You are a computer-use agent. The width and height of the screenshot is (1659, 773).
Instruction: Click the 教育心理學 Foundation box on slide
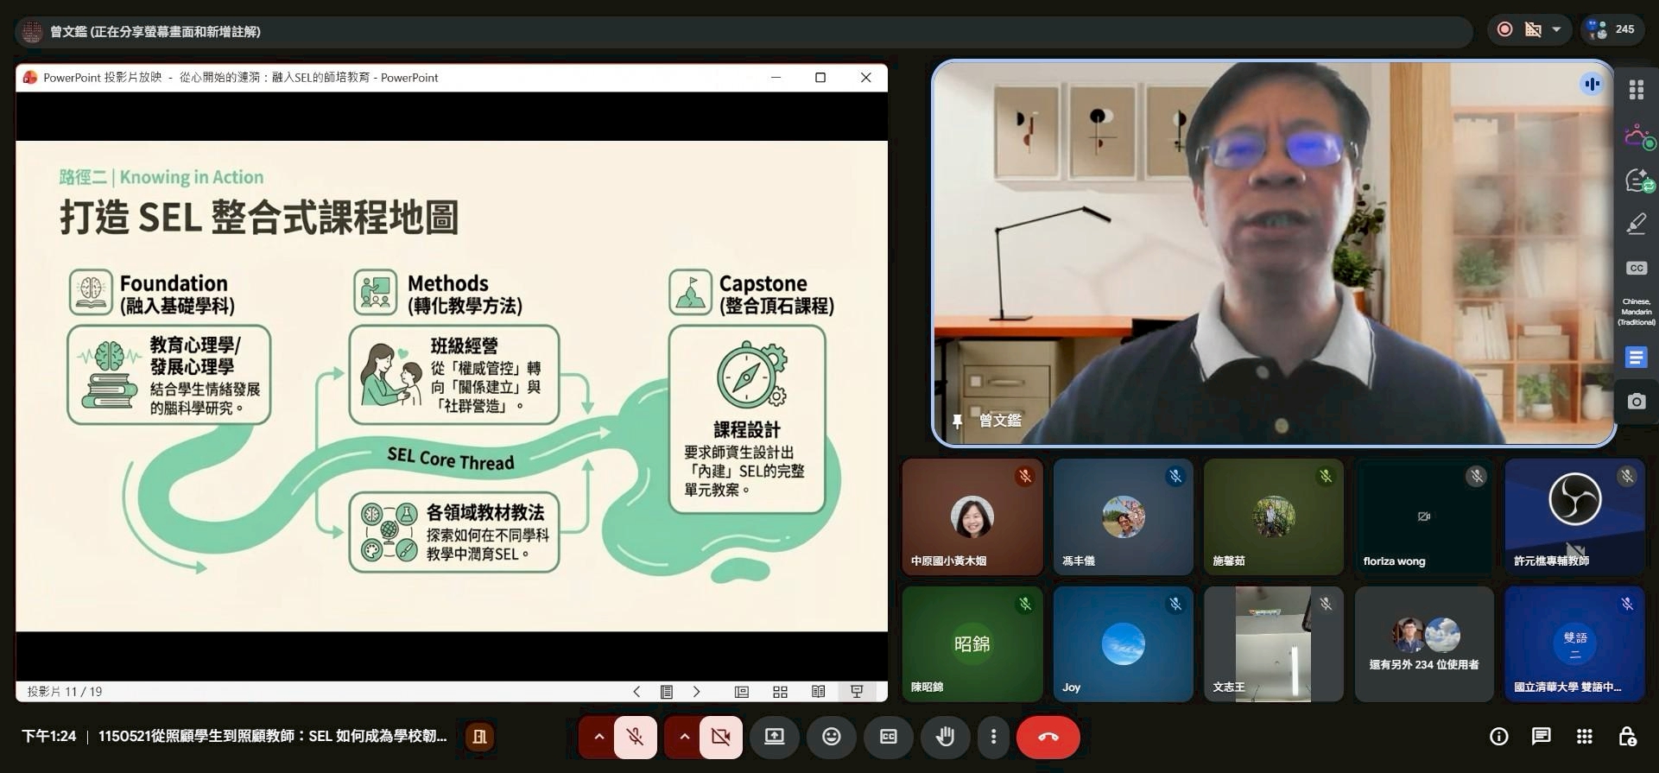pos(169,375)
